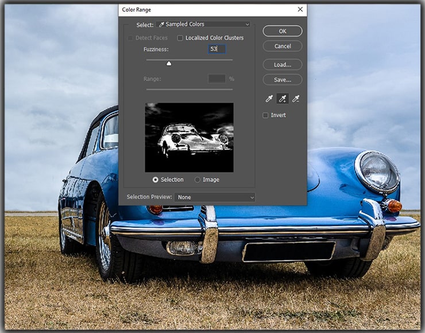Switch preview to Image radio option
Screen dimensions: 425x333
pyautogui.click(x=198, y=179)
